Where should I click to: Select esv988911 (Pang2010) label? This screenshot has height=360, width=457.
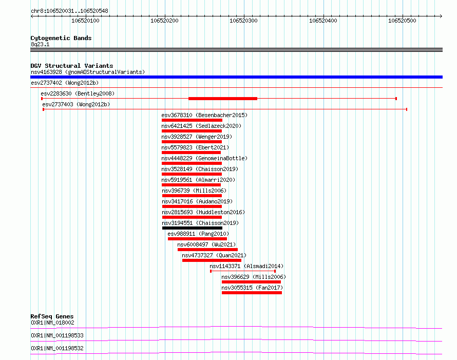click(198, 234)
